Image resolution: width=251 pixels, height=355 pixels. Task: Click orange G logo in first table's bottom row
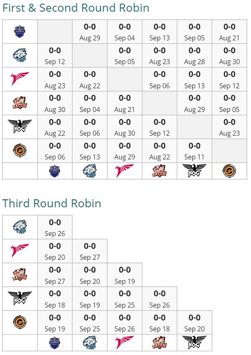(229, 171)
